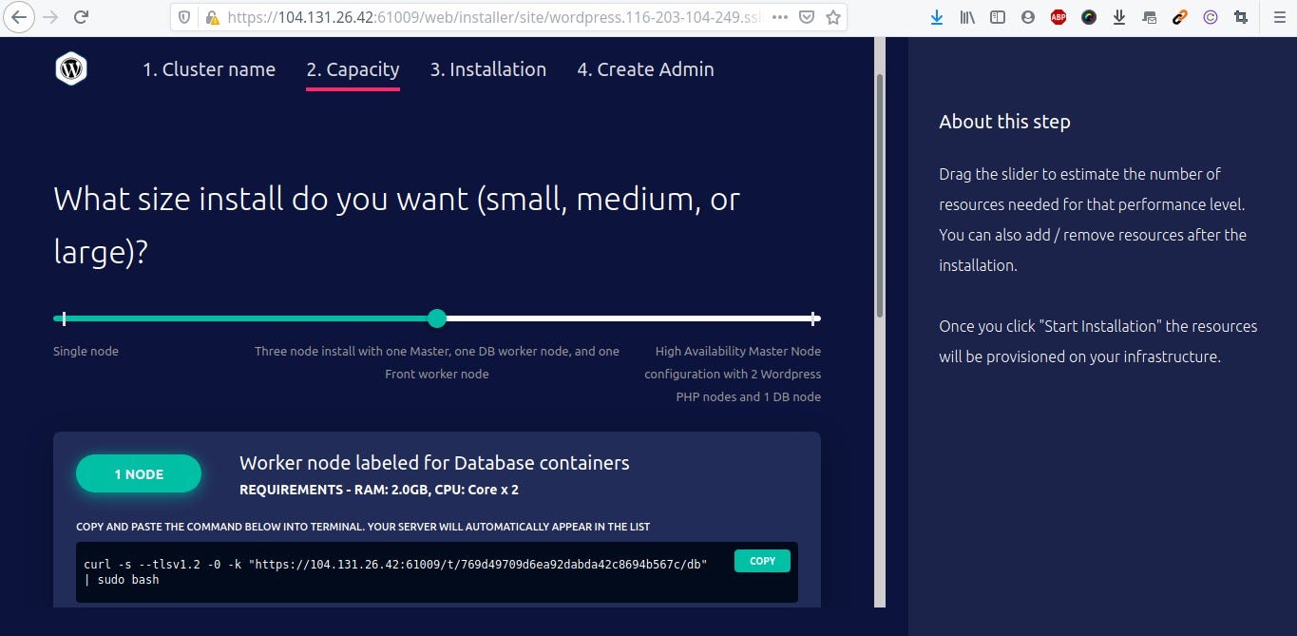Click the dark underlined download-arrow extension icon

tap(1119, 17)
